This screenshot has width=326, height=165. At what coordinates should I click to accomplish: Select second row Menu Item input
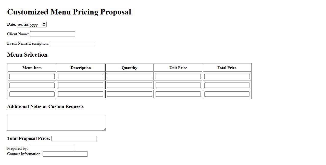coord(32,85)
